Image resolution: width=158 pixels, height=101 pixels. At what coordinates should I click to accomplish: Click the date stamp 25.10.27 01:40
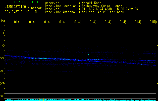17,12
